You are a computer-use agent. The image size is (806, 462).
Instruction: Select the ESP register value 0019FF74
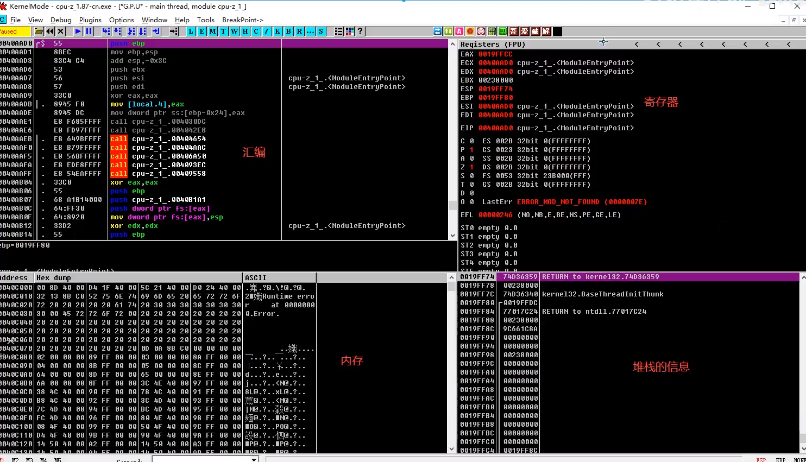[x=495, y=89]
